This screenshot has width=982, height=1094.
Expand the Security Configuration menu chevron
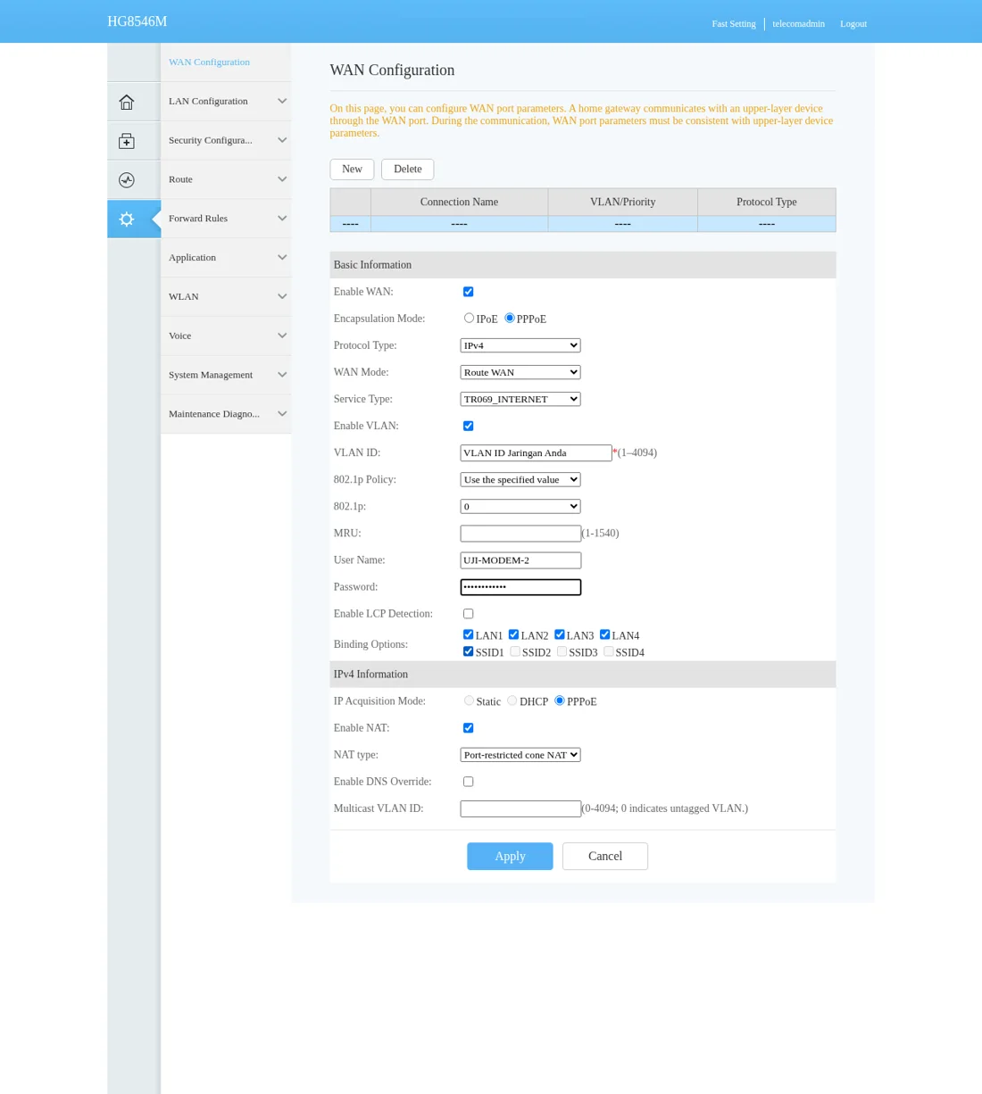pyautogui.click(x=282, y=140)
